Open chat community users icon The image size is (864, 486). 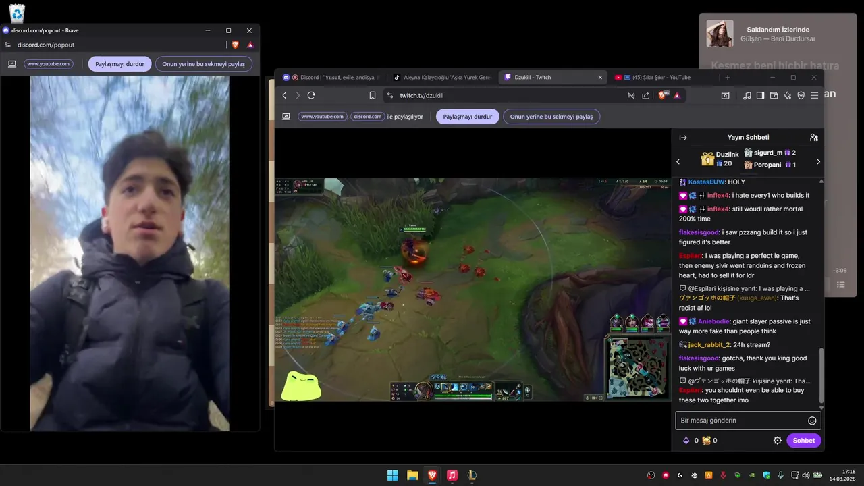(x=814, y=138)
